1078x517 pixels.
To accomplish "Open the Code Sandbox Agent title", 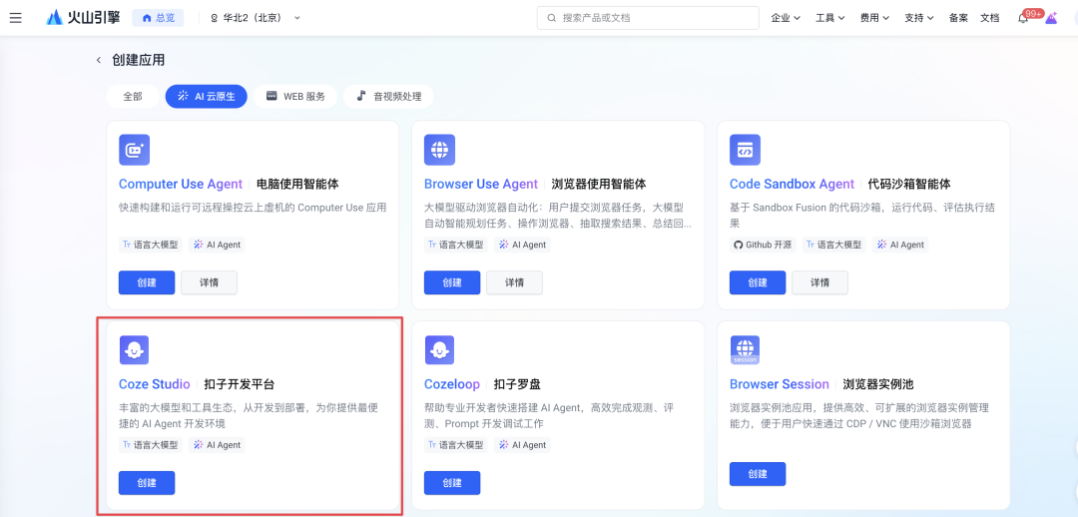I will pos(792,185).
